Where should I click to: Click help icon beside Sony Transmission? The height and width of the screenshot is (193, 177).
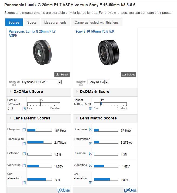point(91,143)
